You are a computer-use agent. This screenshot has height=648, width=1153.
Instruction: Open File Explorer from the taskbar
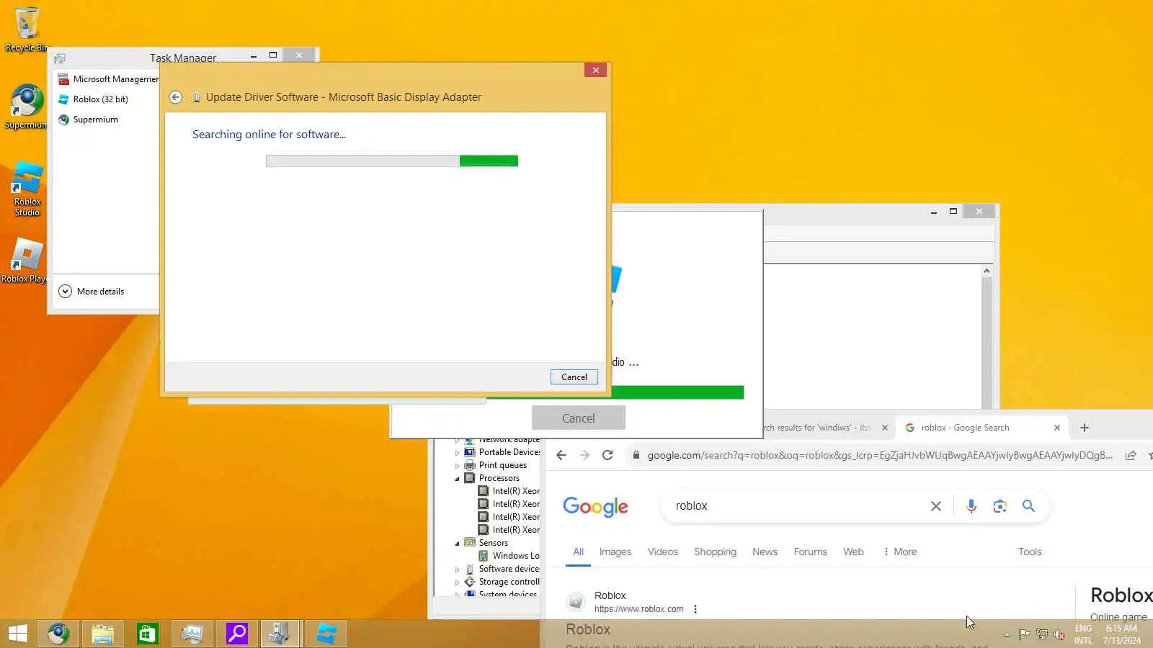pyautogui.click(x=103, y=634)
